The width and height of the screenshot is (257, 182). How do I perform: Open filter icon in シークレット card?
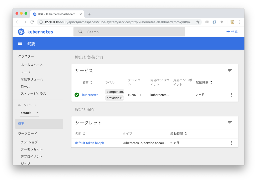point(230,123)
